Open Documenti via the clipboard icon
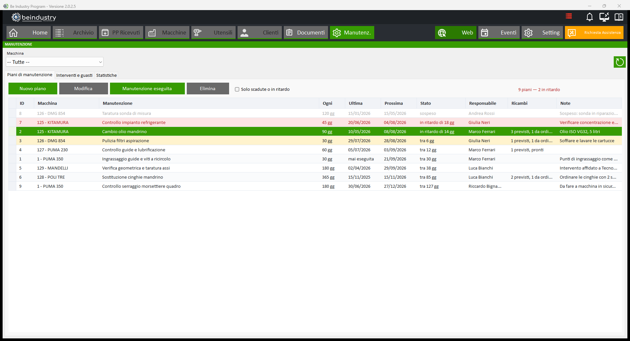 tap(290, 33)
